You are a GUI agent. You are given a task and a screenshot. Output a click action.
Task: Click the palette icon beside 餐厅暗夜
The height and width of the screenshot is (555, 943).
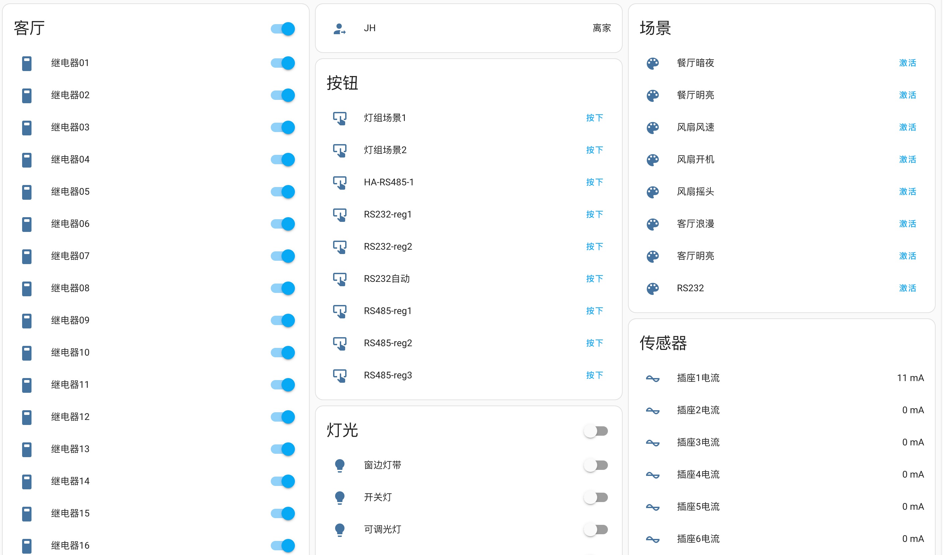(x=652, y=63)
